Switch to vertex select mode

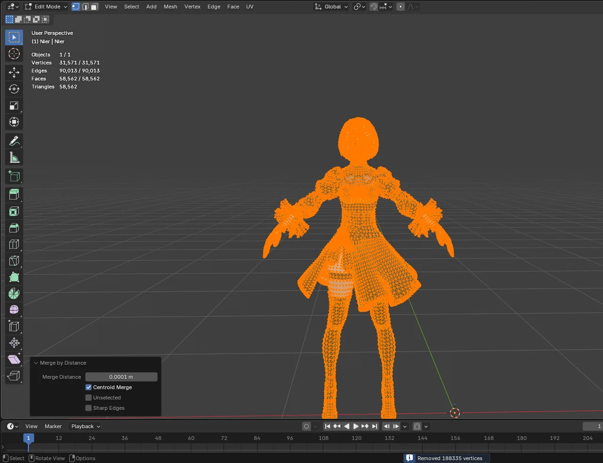tap(76, 7)
